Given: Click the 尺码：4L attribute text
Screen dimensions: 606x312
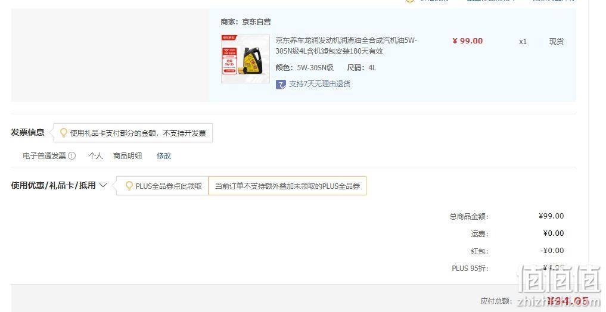Looking at the screenshot, I should click(361, 68).
